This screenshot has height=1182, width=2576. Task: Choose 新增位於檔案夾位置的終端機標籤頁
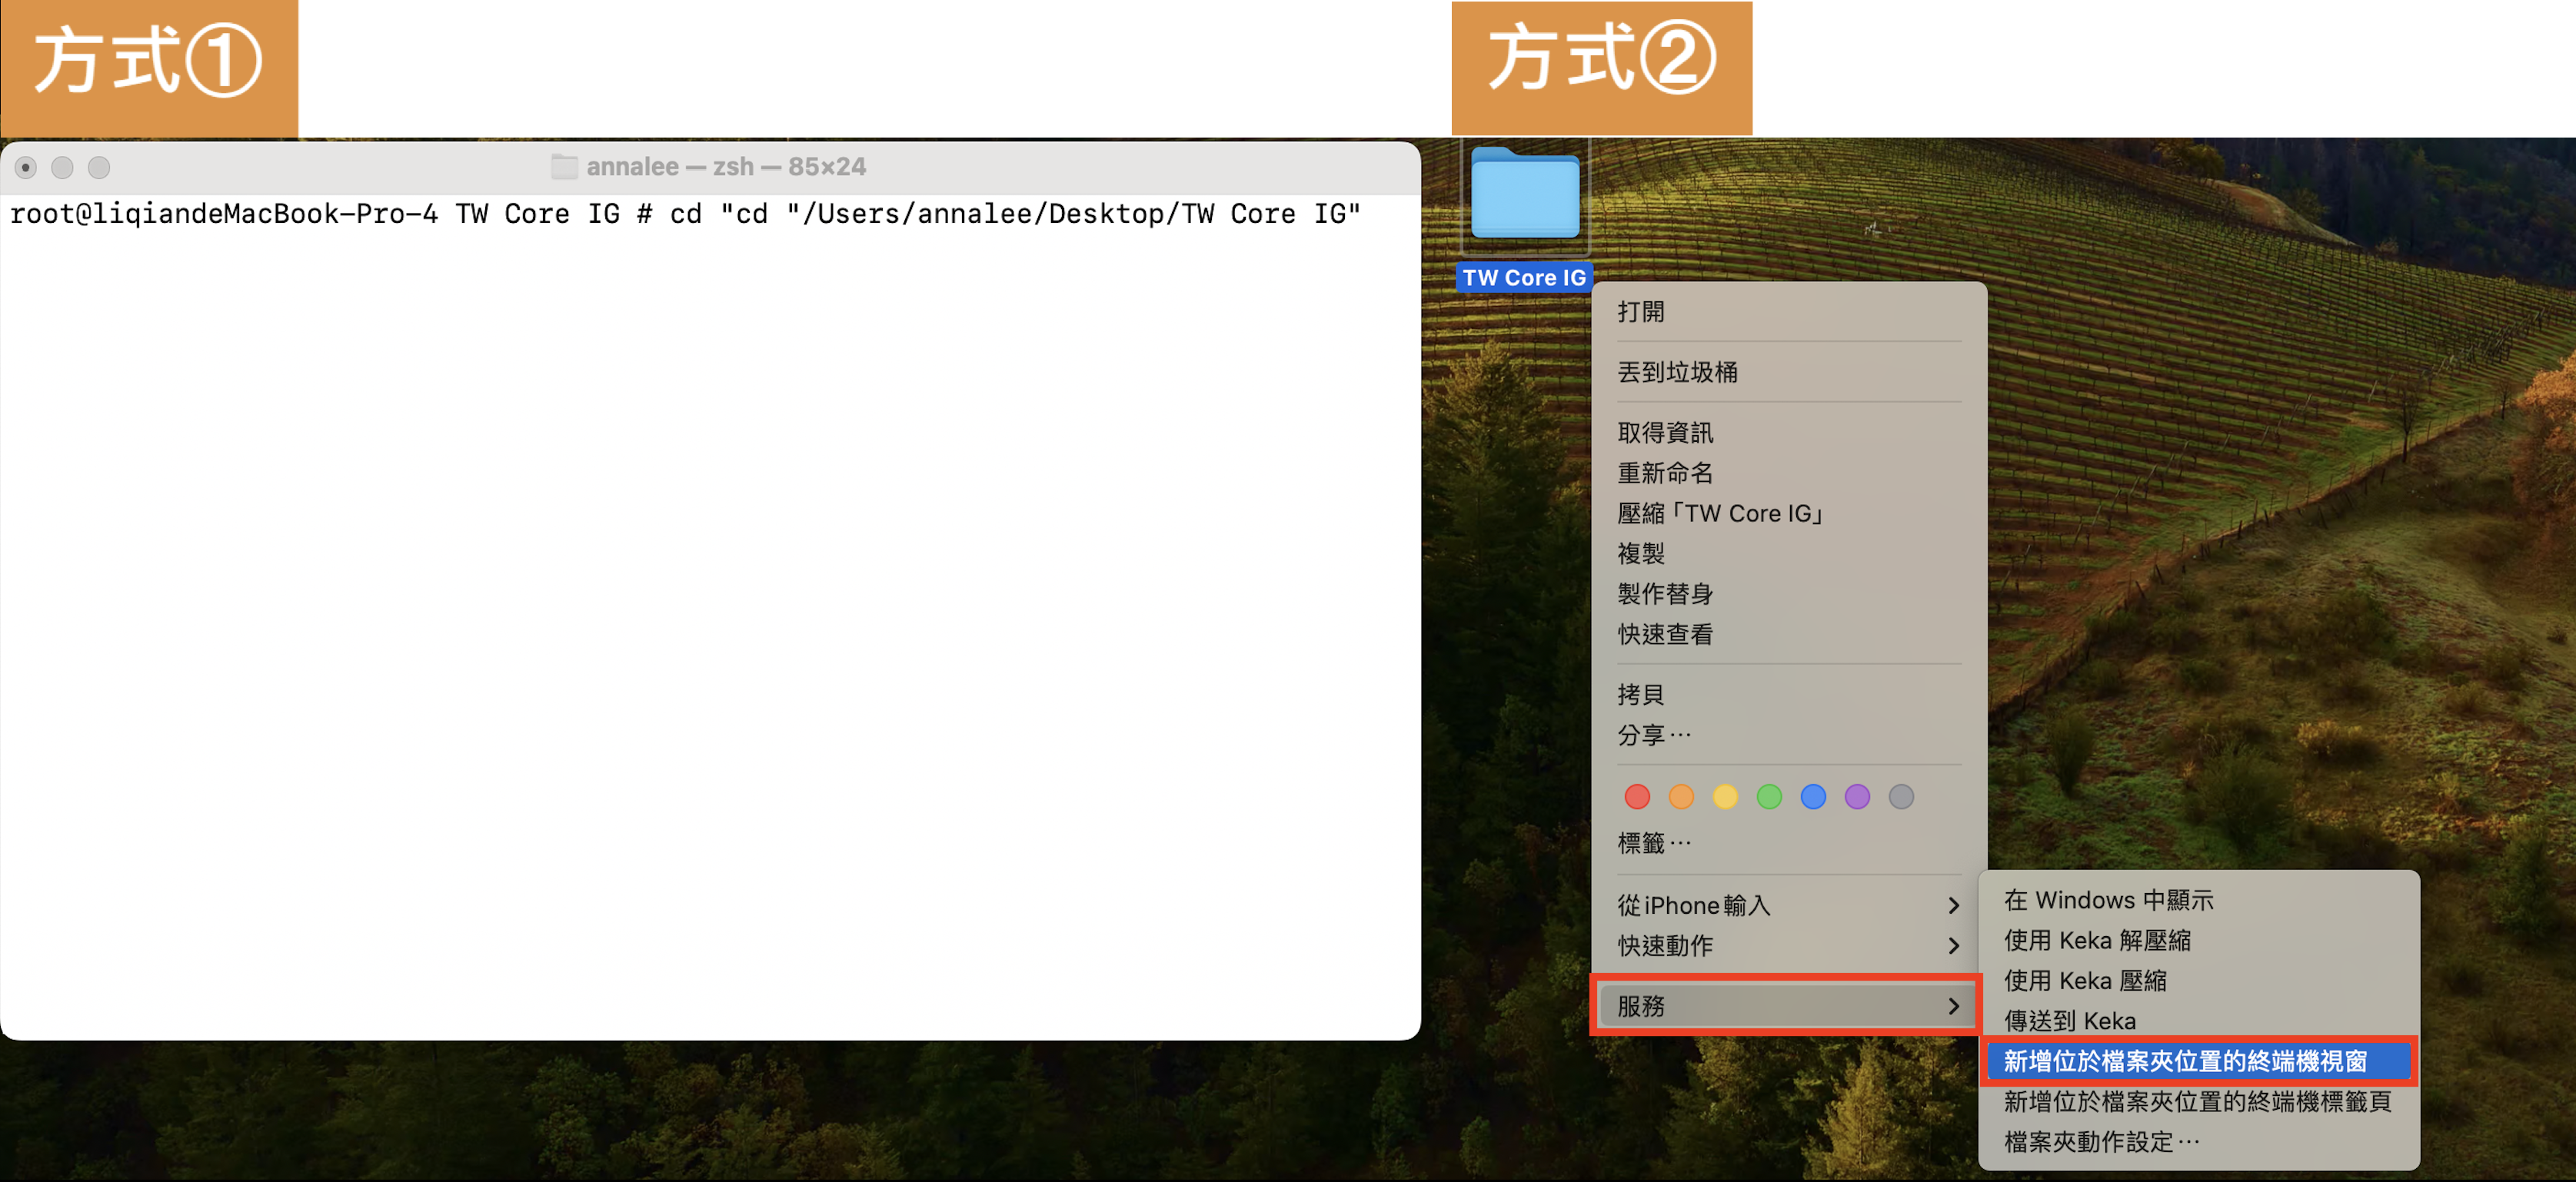2197,1101
